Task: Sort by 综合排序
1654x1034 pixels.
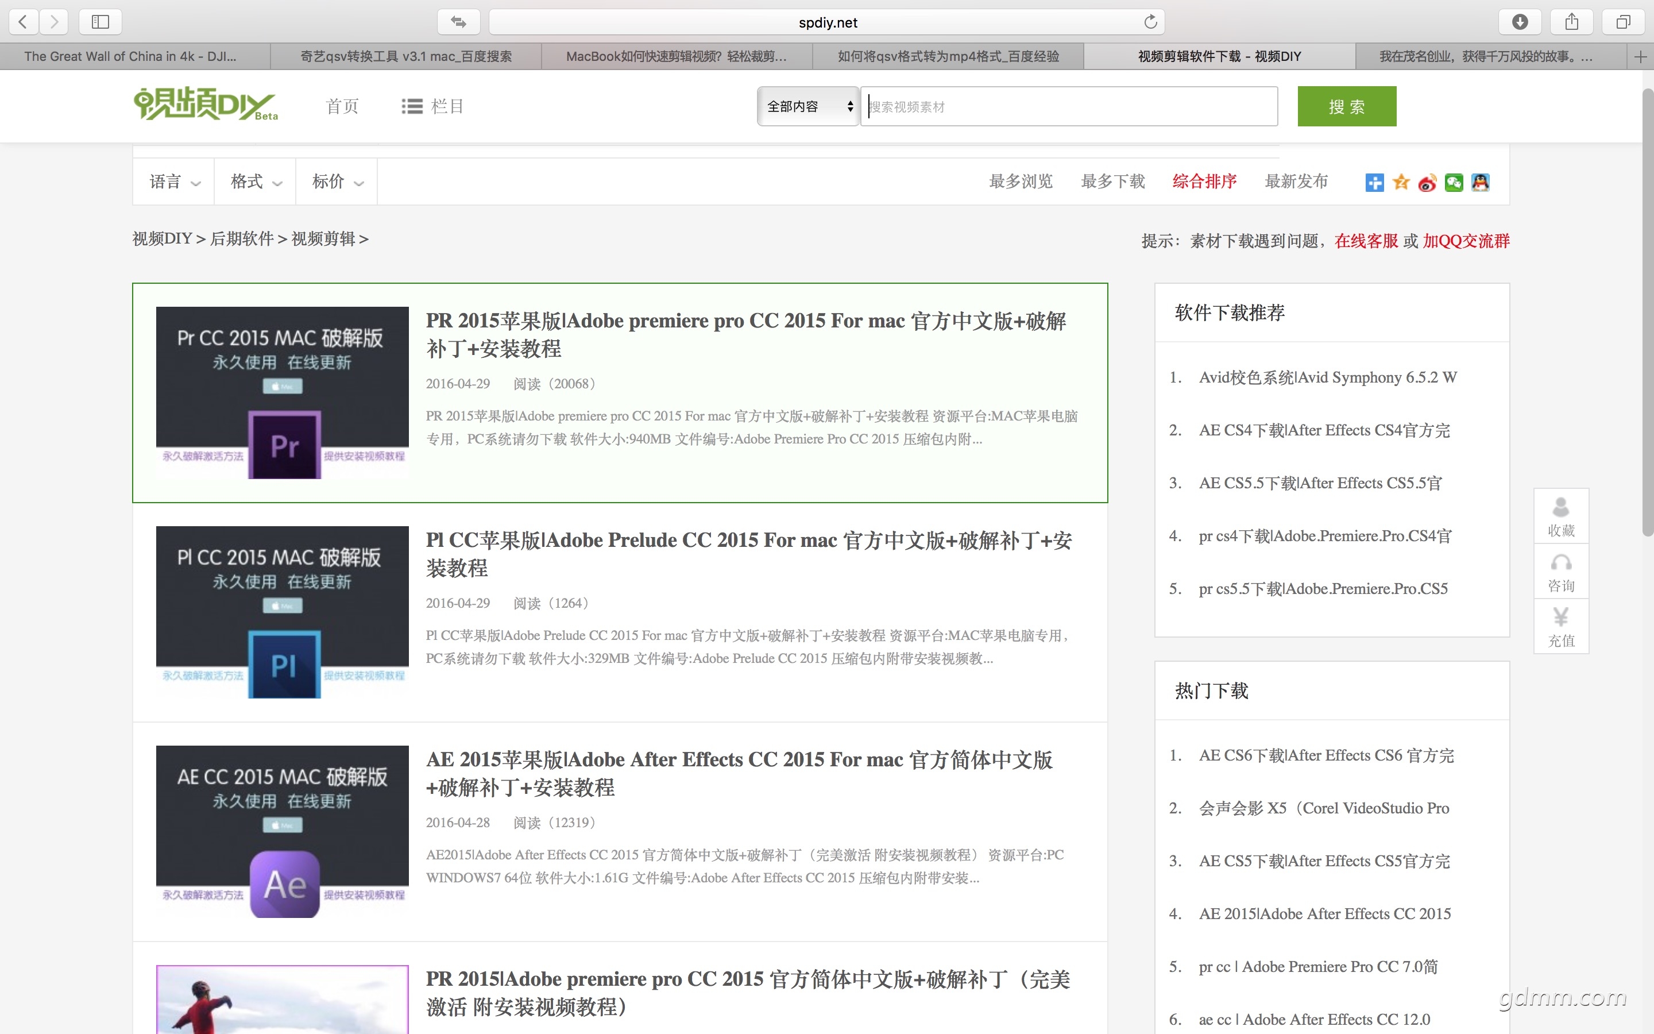Action: [x=1204, y=182]
